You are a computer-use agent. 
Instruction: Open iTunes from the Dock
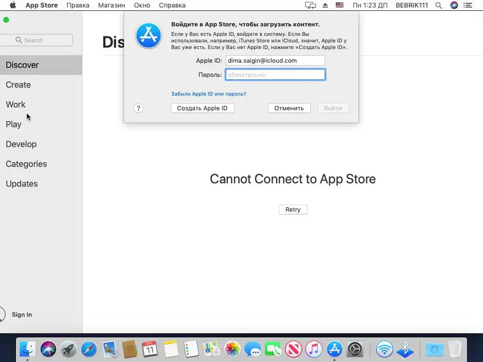[314, 349]
